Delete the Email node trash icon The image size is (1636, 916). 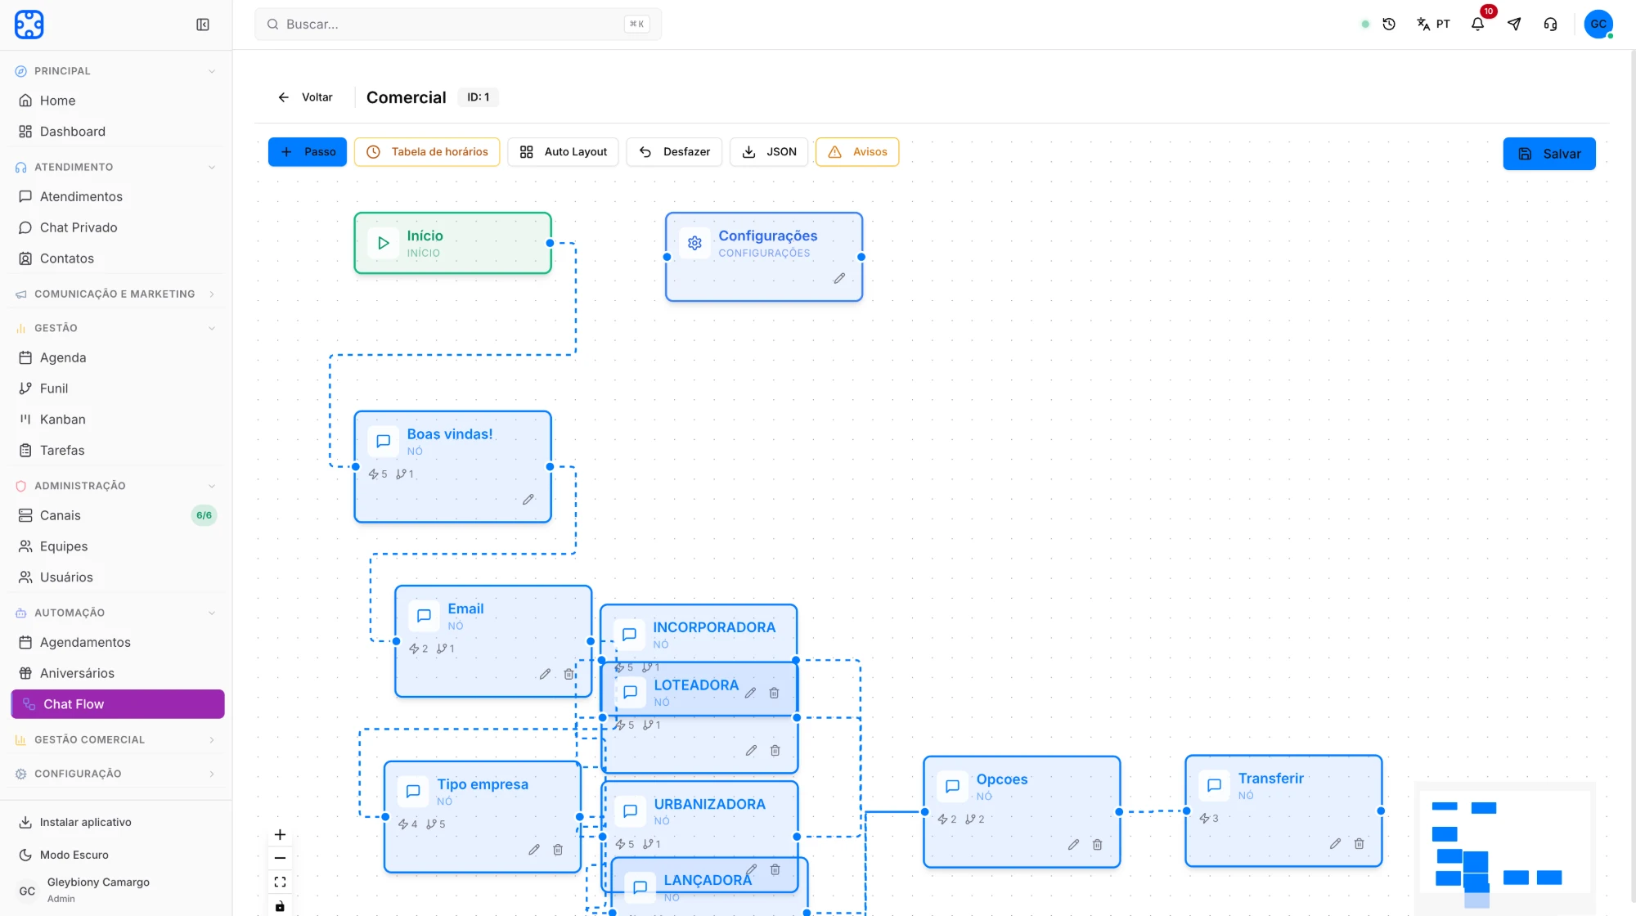tap(569, 674)
